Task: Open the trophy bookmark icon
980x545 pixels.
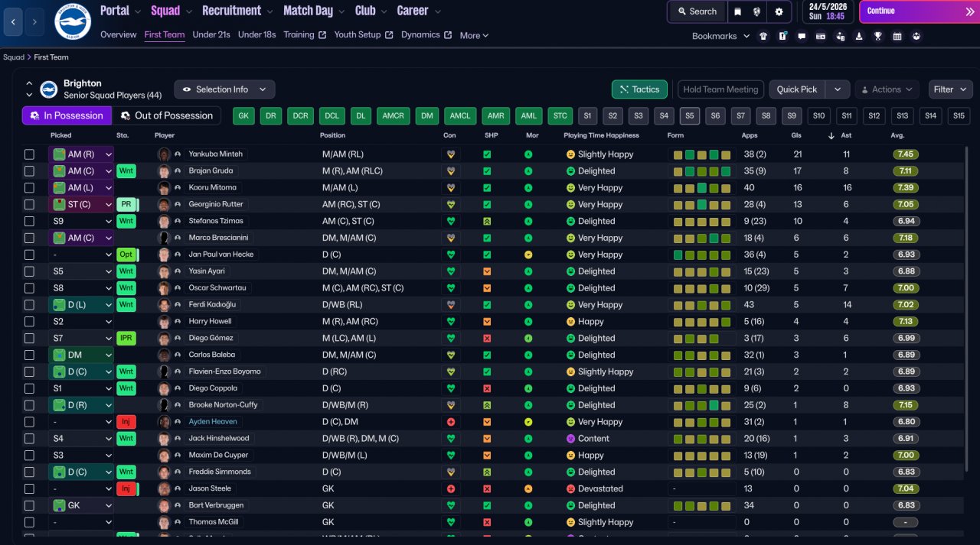Action: 877,36
